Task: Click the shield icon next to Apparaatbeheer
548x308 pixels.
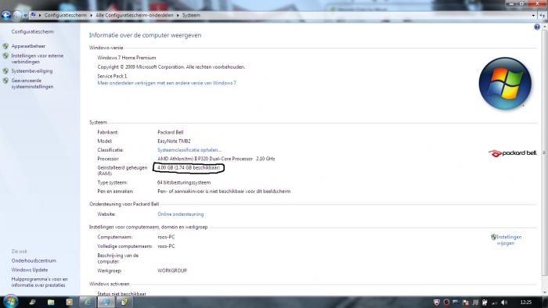Action: pyautogui.click(x=5, y=46)
